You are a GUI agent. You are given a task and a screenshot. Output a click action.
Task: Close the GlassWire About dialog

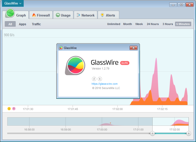pyautogui.click(x=133, y=48)
